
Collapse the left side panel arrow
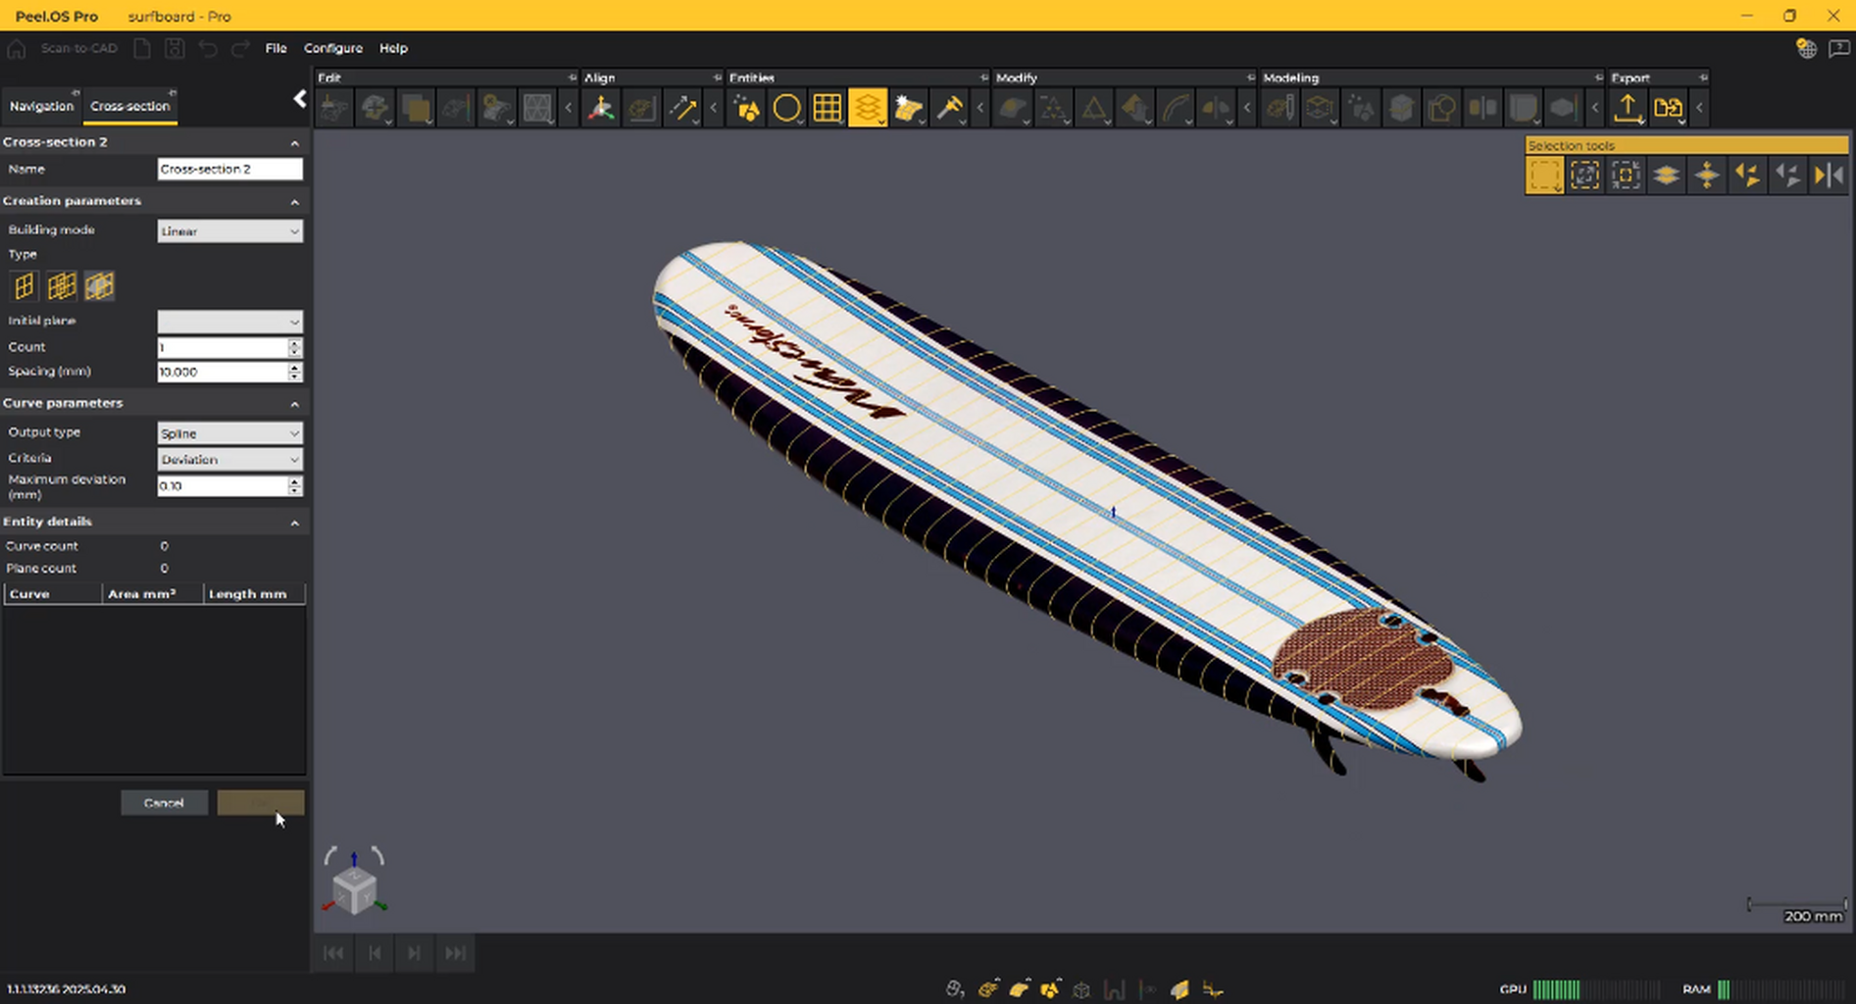[x=300, y=99]
